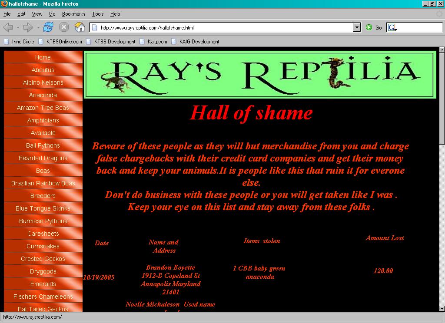Click the Ray's Reptilia banner image

260,75
